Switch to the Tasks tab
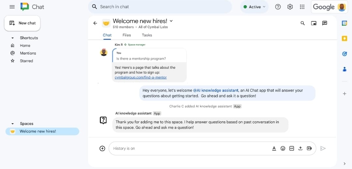This screenshot has width=352, height=169. click(x=147, y=35)
